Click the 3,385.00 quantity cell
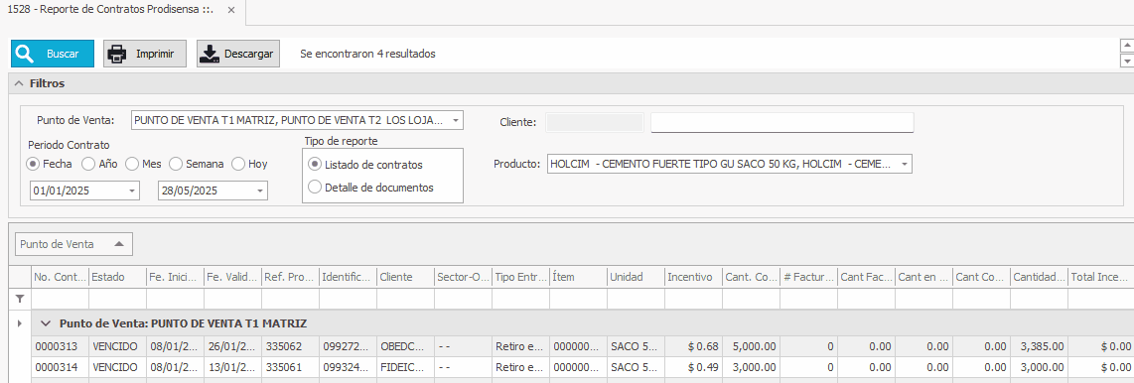1134x383 pixels. tap(1040, 346)
